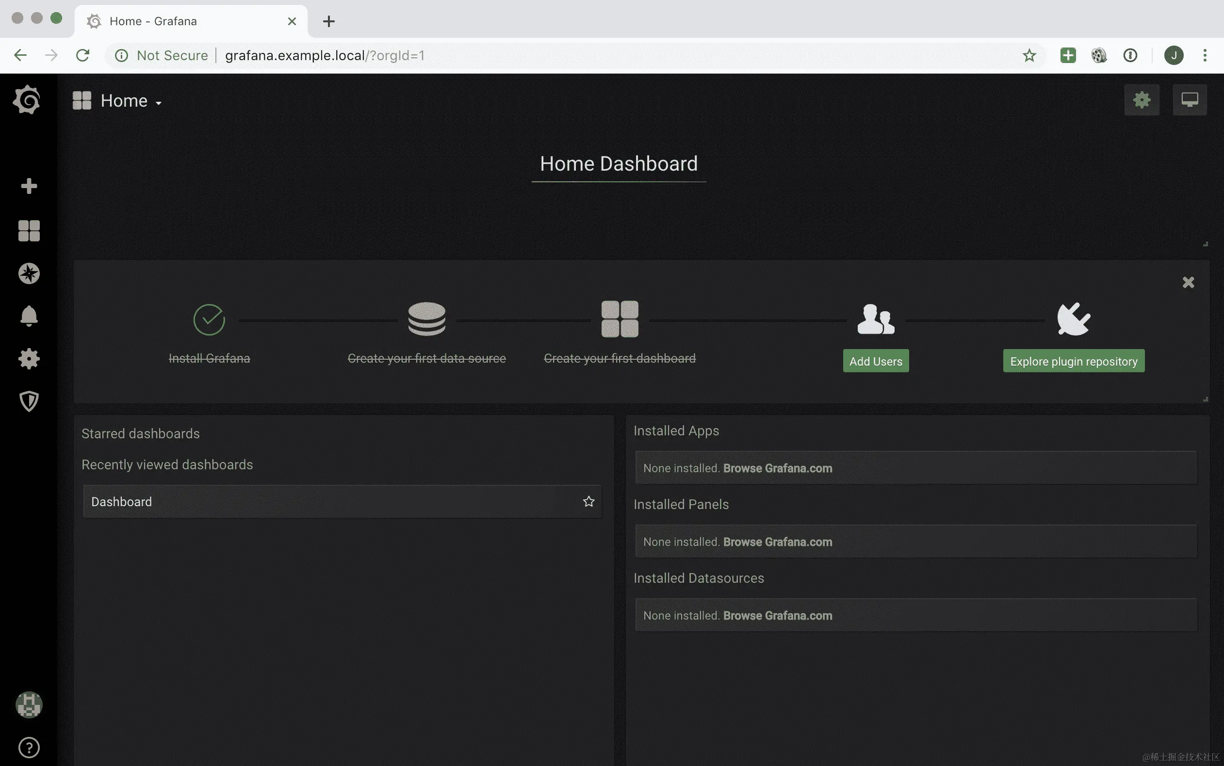
Task: Open the Explore compass icon
Action: coord(29,273)
